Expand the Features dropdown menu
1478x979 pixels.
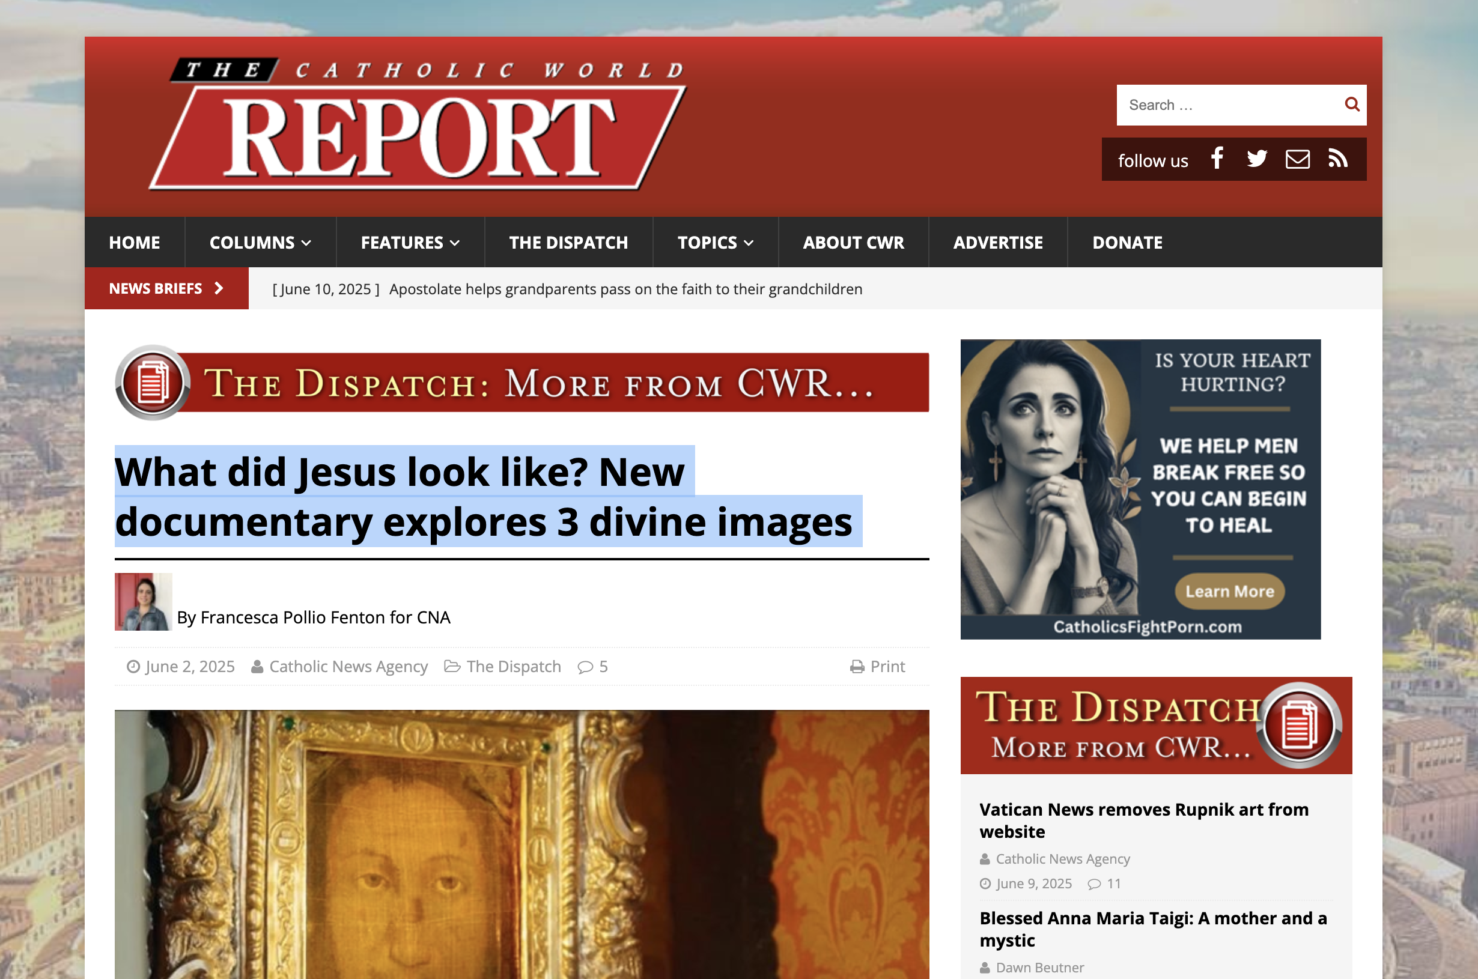[410, 242]
